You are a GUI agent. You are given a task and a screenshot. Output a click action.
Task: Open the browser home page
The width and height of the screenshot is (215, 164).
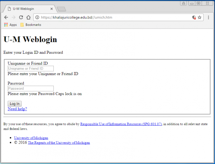(x=29, y=17)
